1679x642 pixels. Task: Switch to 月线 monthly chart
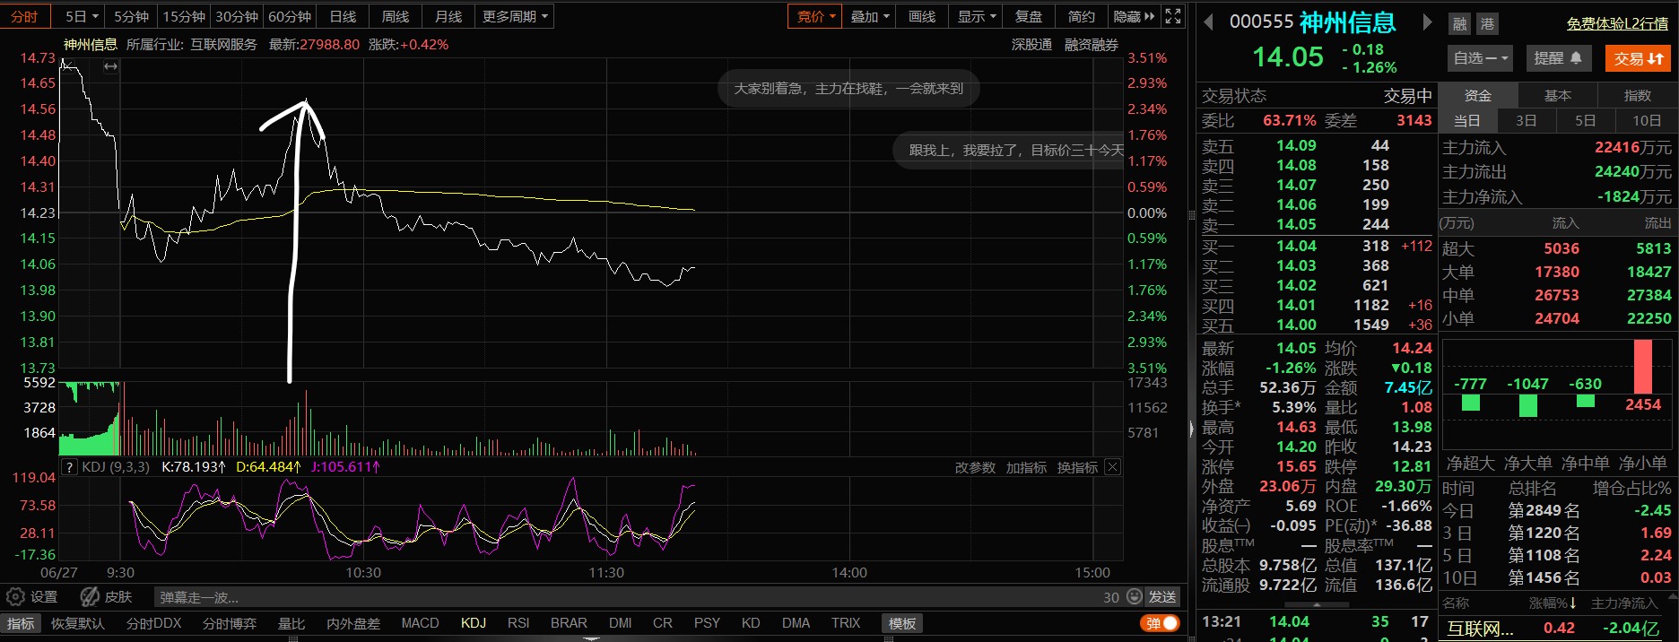click(x=448, y=16)
